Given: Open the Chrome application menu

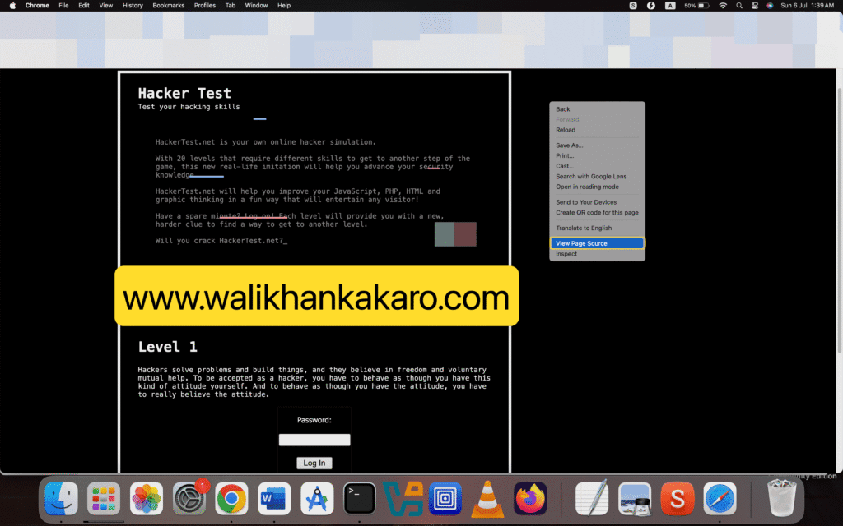Looking at the screenshot, I should [37, 6].
